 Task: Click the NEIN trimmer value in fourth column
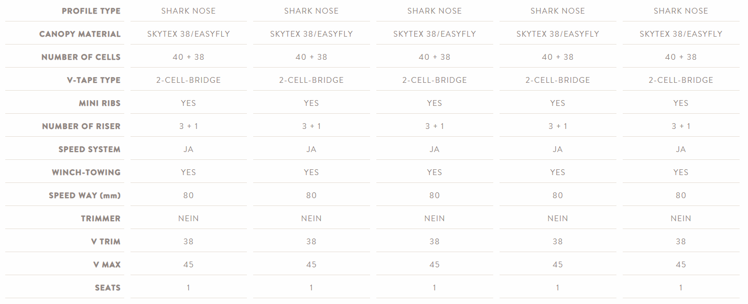(x=558, y=219)
